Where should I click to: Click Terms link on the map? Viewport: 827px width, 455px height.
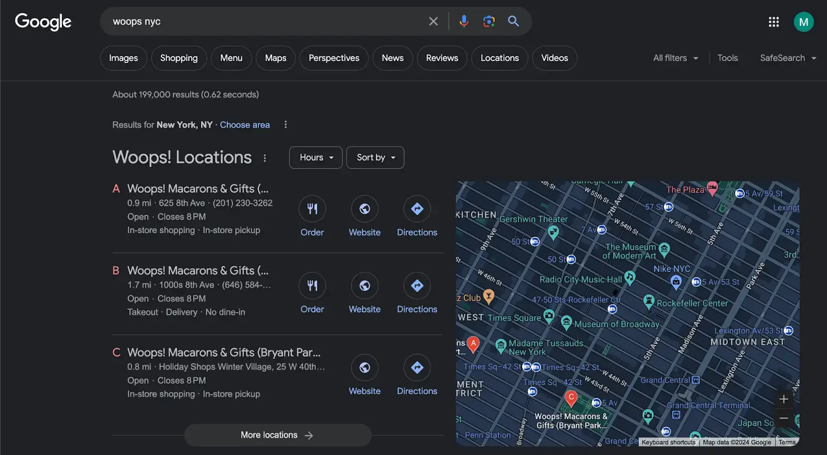click(787, 442)
